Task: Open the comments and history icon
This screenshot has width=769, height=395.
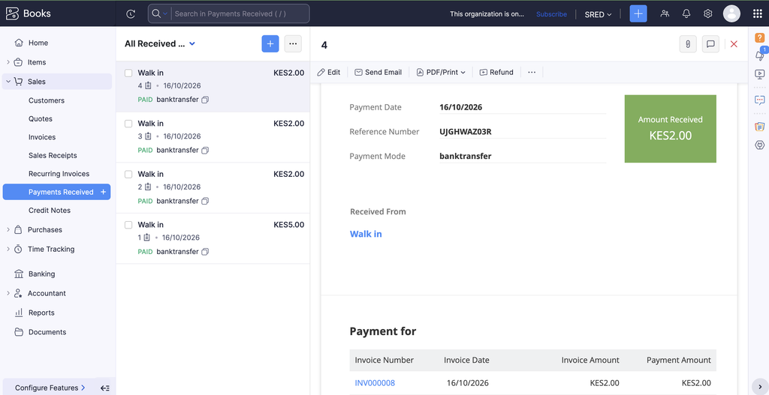Action: pos(710,44)
